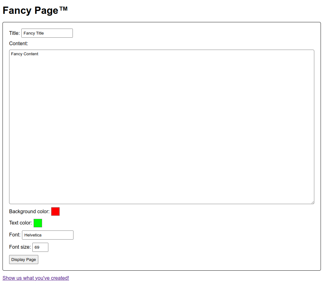Viewport: 330px width, 287px height.
Task: Click the textarea resize handle
Action: point(313,203)
